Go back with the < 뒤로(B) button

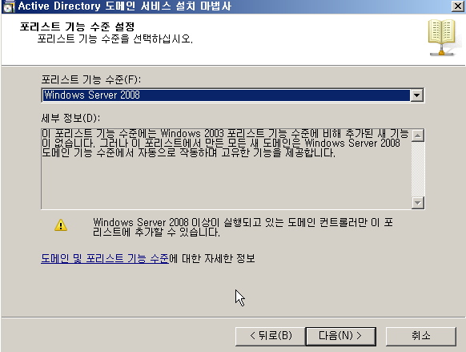270,336
